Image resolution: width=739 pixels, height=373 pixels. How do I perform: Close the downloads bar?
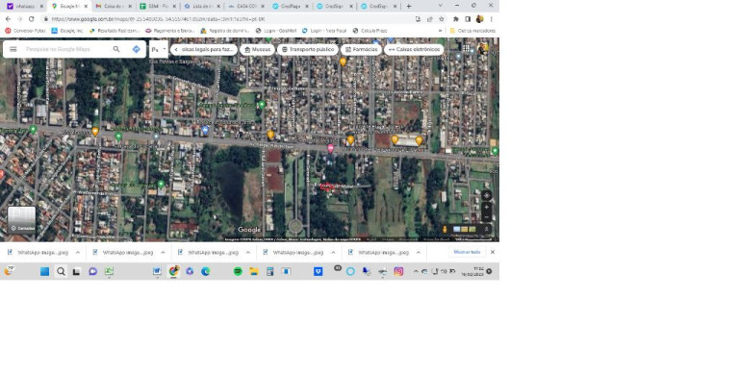(x=493, y=252)
